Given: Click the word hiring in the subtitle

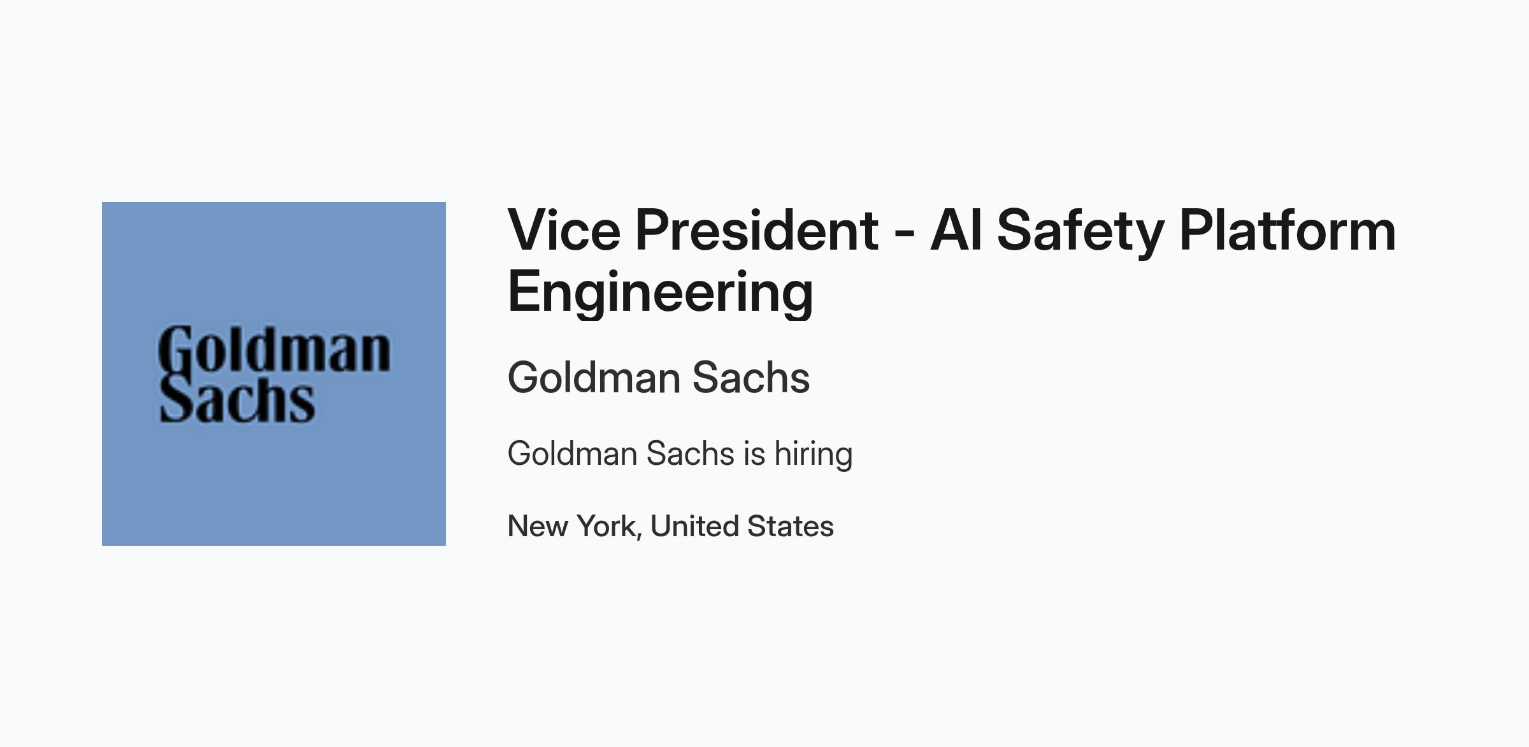Looking at the screenshot, I should tap(814, 454).
